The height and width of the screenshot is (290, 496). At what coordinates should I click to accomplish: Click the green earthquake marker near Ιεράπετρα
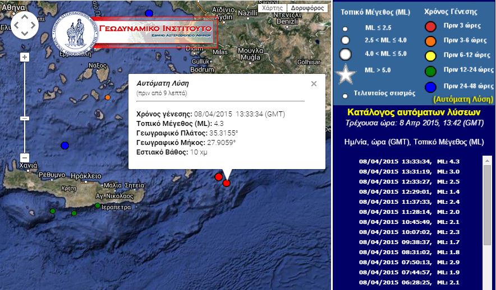[x=98, y=205]
